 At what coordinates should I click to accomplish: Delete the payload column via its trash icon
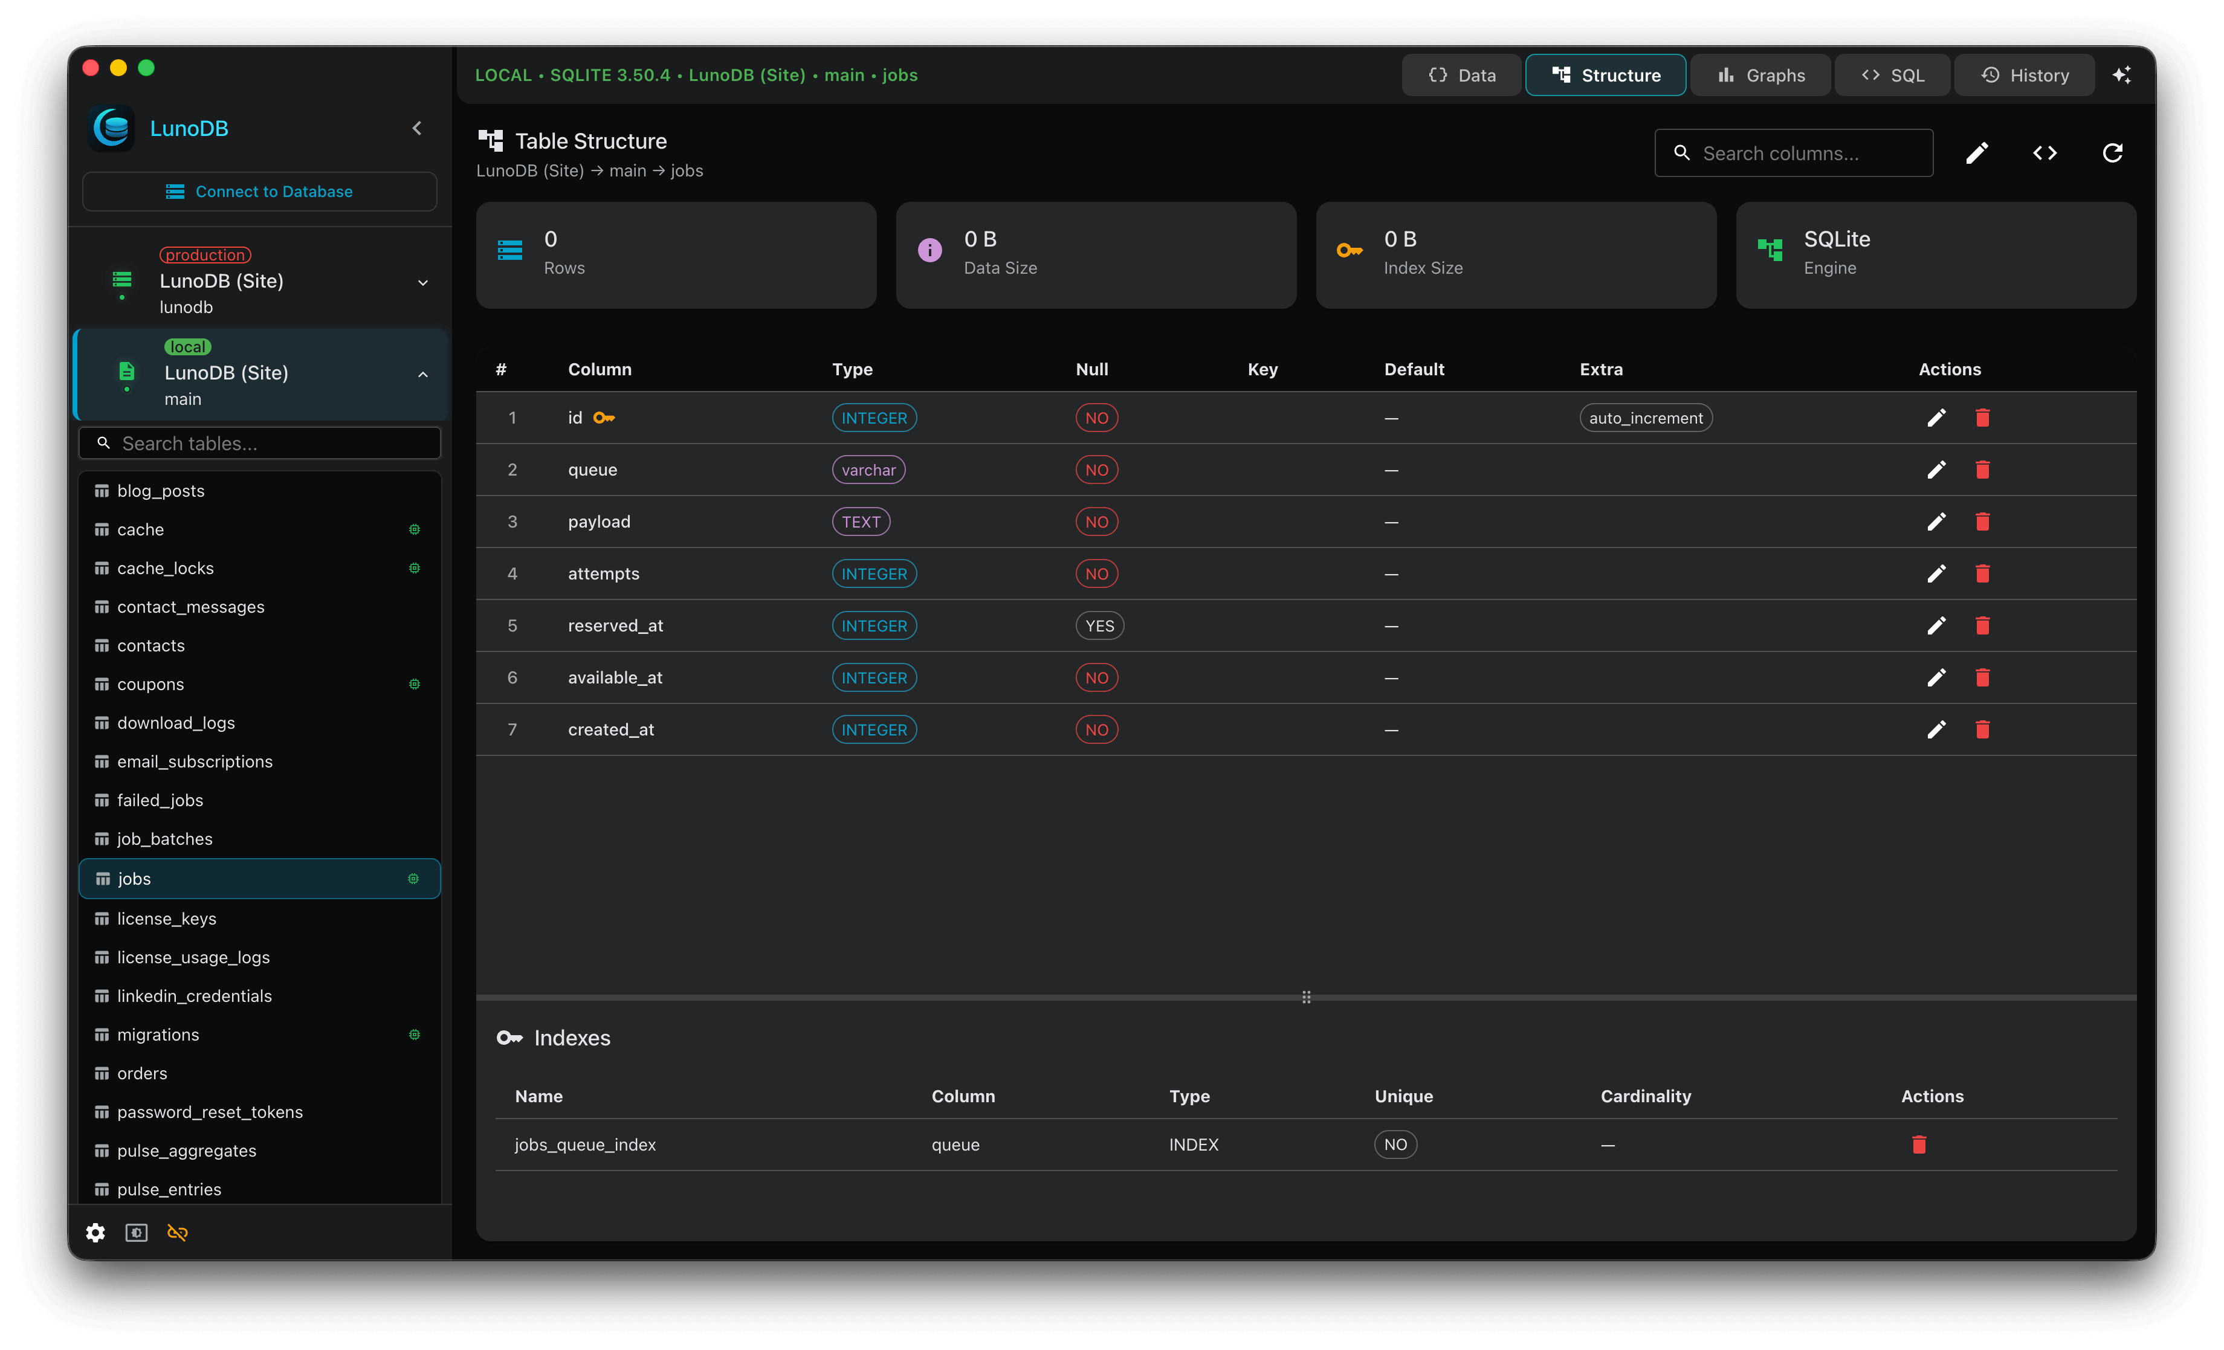coord(1983,522)
